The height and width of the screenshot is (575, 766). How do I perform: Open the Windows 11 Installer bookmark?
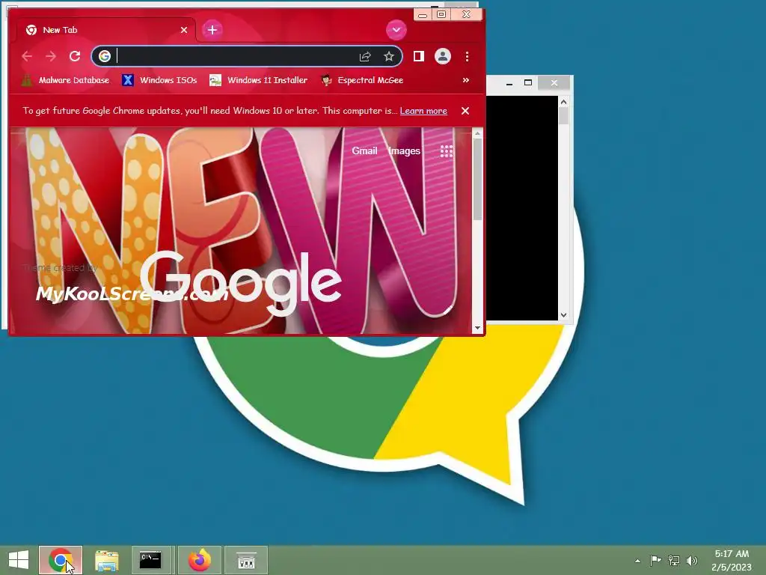click(258, 80)
